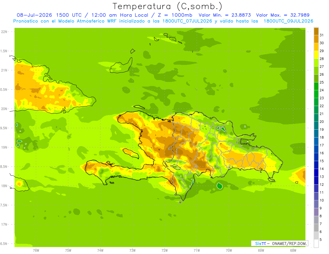The width and height of the screenshot is (329, 254).
Task: Click the darkest orange swatch above legend value 31
Action: coord(316,31)
